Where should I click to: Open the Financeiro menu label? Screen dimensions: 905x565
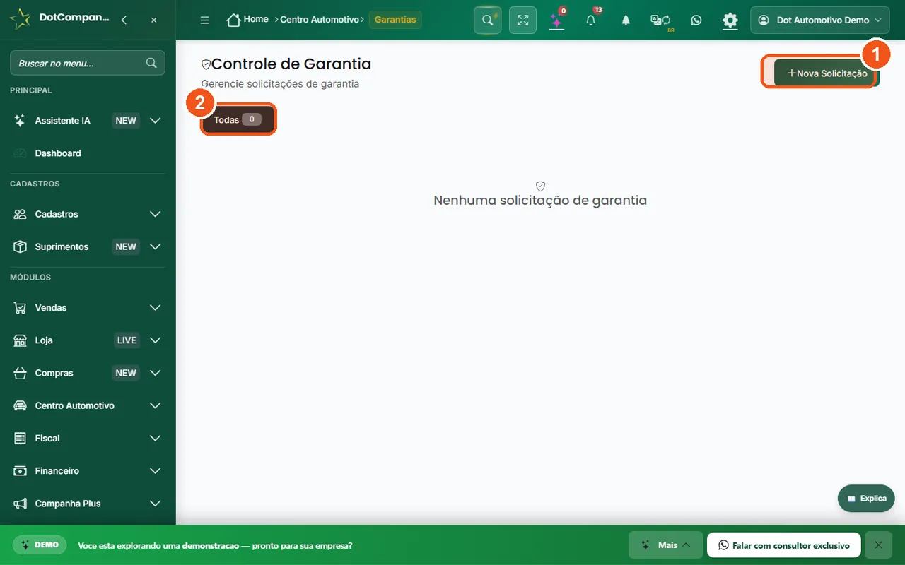point(57,471)
